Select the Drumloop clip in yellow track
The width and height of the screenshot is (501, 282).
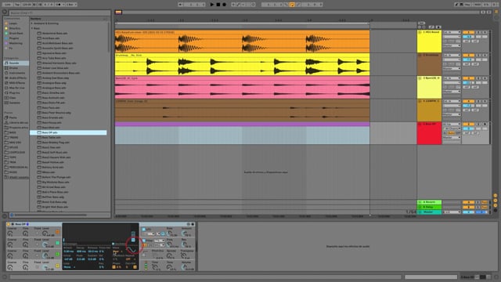(x=242, y=64)
